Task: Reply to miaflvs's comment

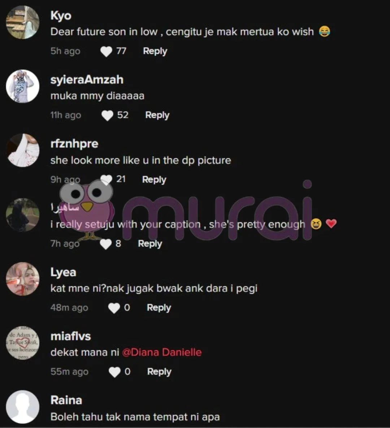Action: (x=159, y=372)
